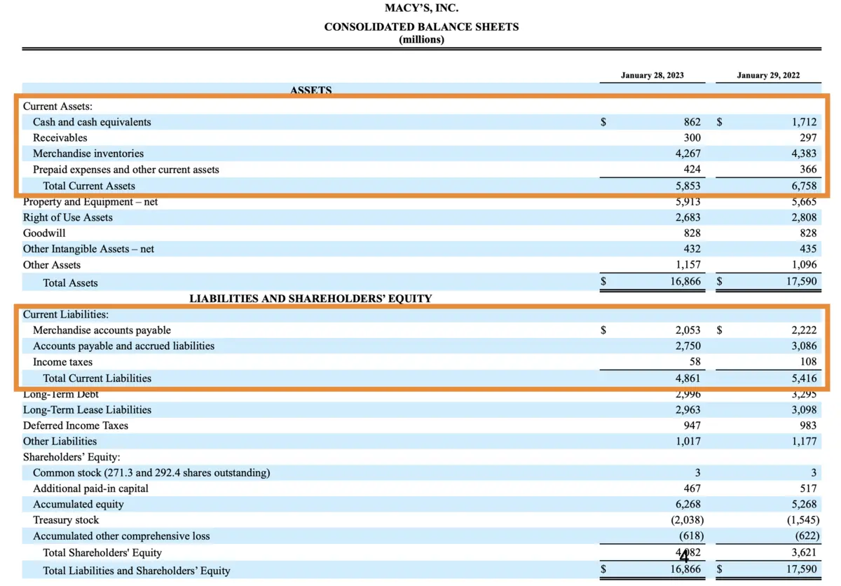This screenshot has height=586, width=841.
Task: Click the January 29, 2022 column header
Action: pos(767,75)
